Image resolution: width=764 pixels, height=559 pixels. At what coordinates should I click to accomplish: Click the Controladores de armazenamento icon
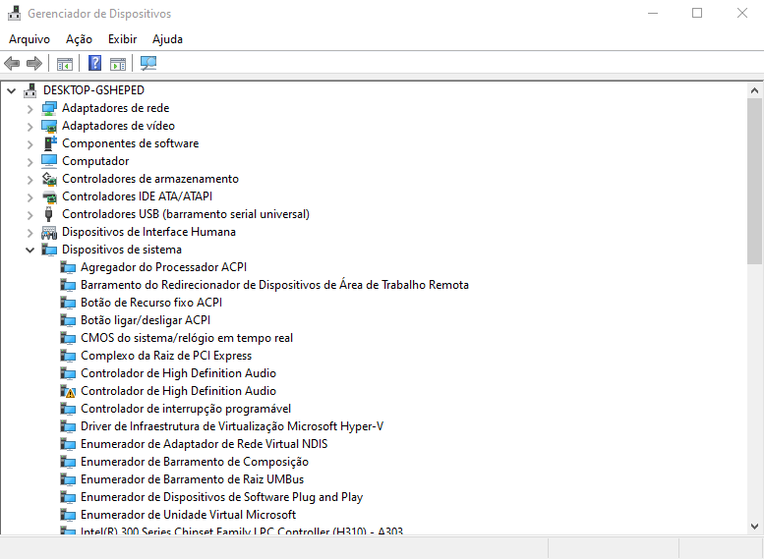pos(49,179)
